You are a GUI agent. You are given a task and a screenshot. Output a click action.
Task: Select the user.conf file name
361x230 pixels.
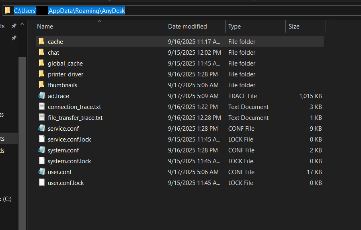click(59, 172)
